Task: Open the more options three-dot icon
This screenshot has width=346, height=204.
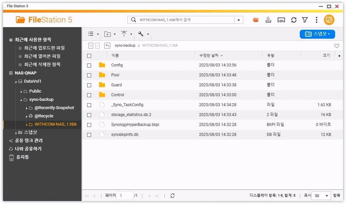Action: [x=316, y=20]
